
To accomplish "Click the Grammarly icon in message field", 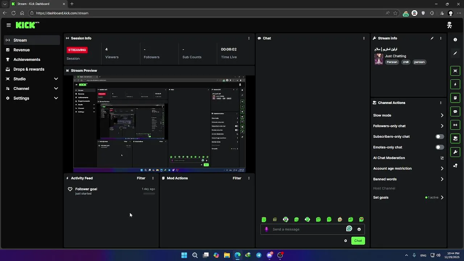I will point(349,229).
